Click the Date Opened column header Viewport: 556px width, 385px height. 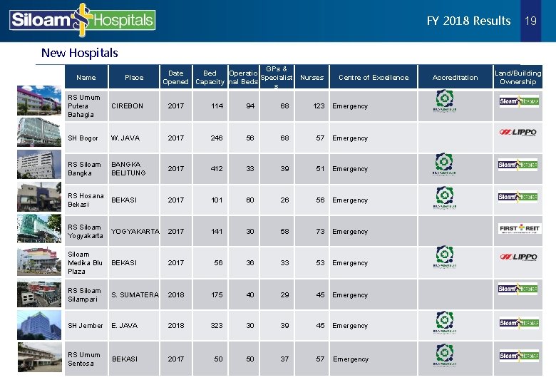[176, 77]
